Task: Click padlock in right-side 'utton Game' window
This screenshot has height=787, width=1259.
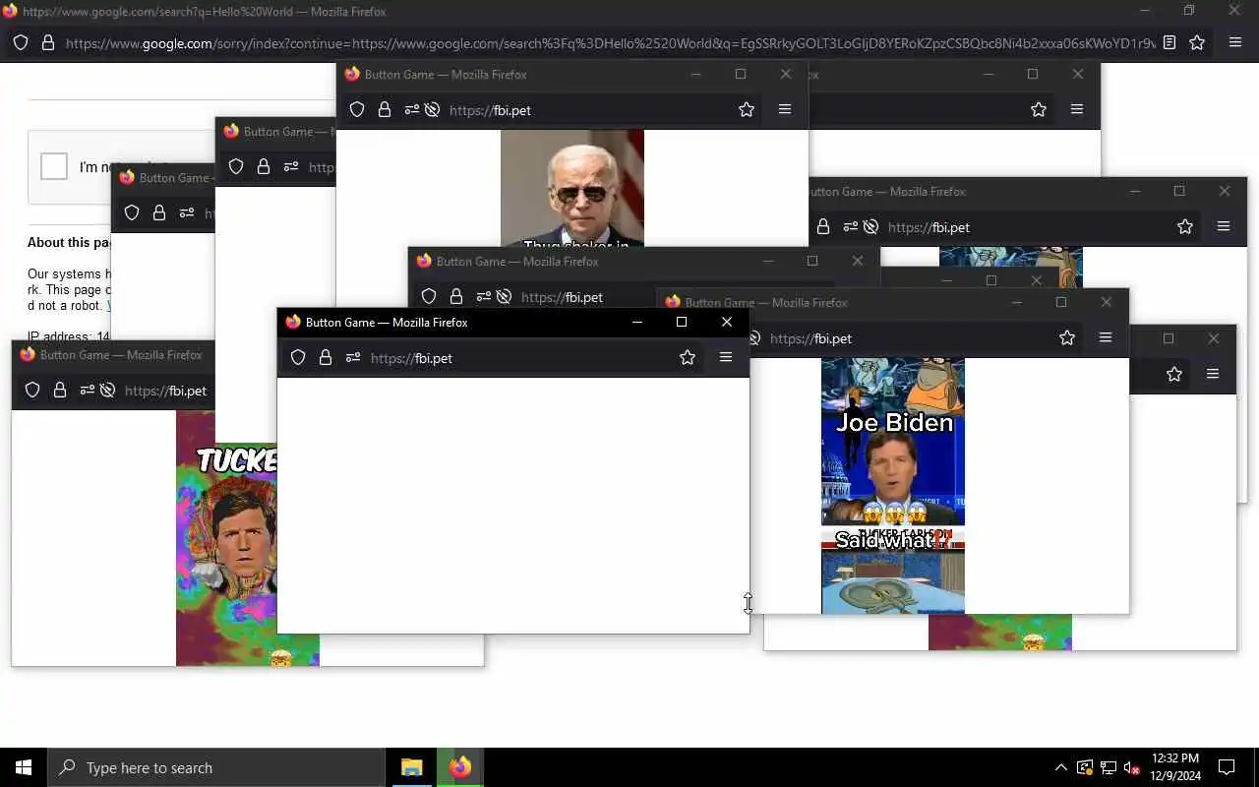Action: (823, 227)
